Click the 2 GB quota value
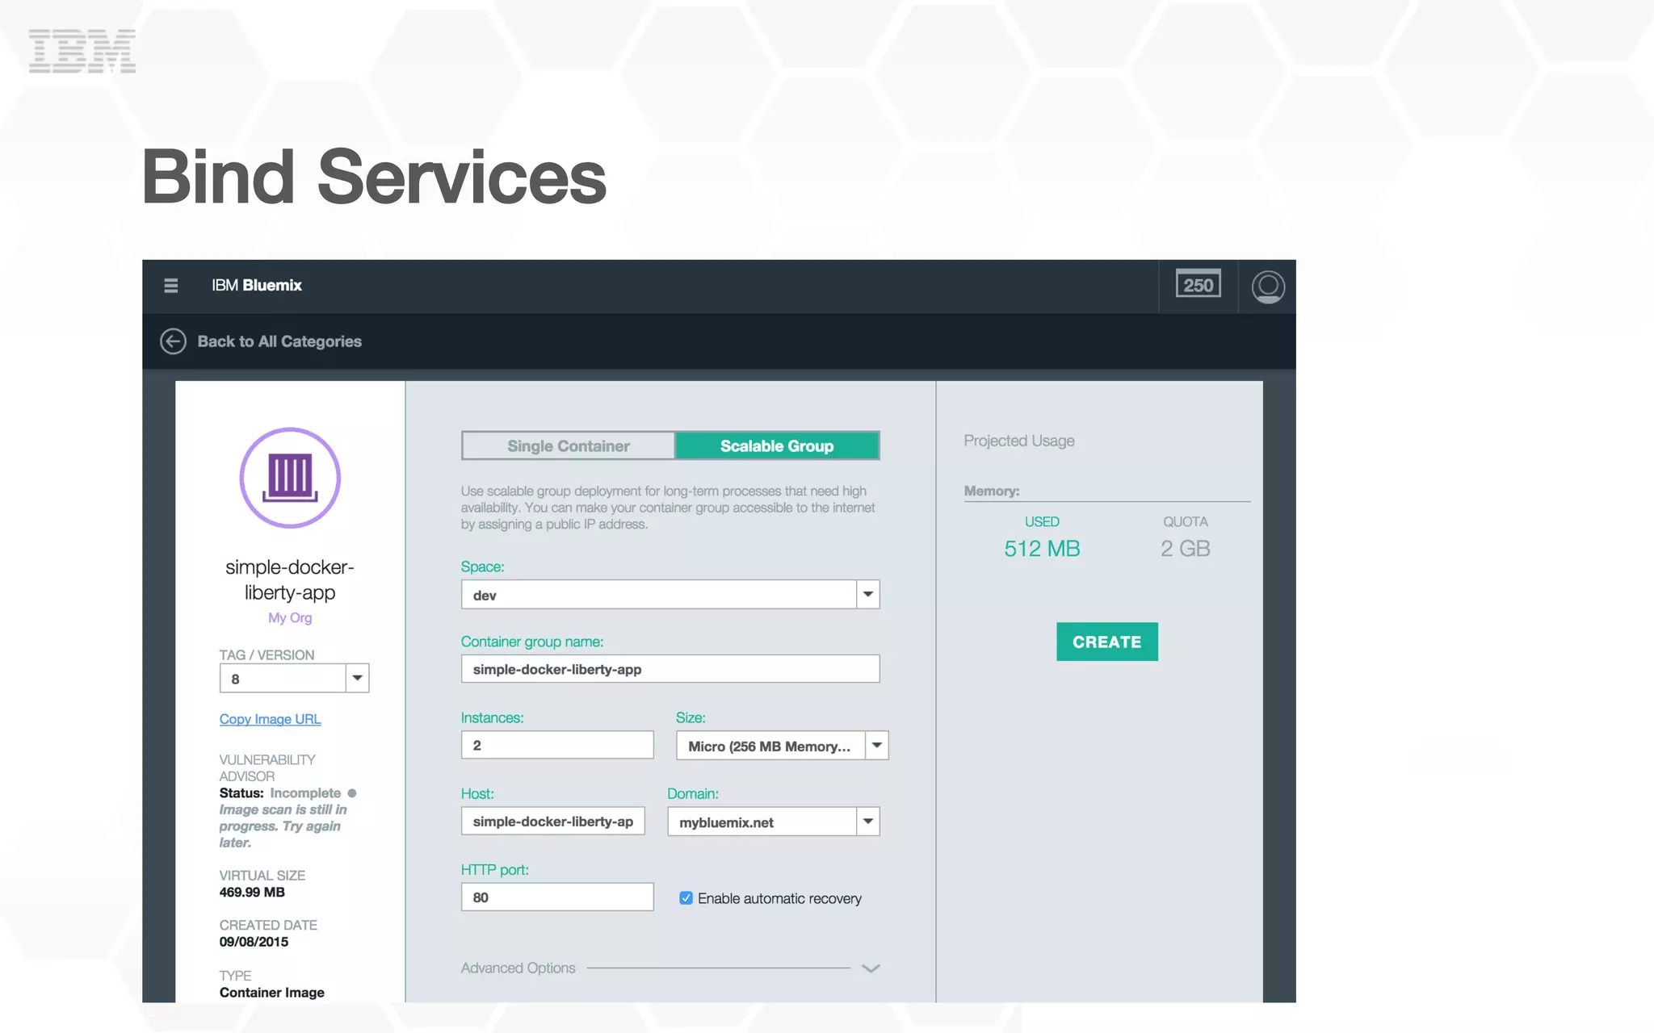Screen dimensions: 1654x1033 (1185, 549)
